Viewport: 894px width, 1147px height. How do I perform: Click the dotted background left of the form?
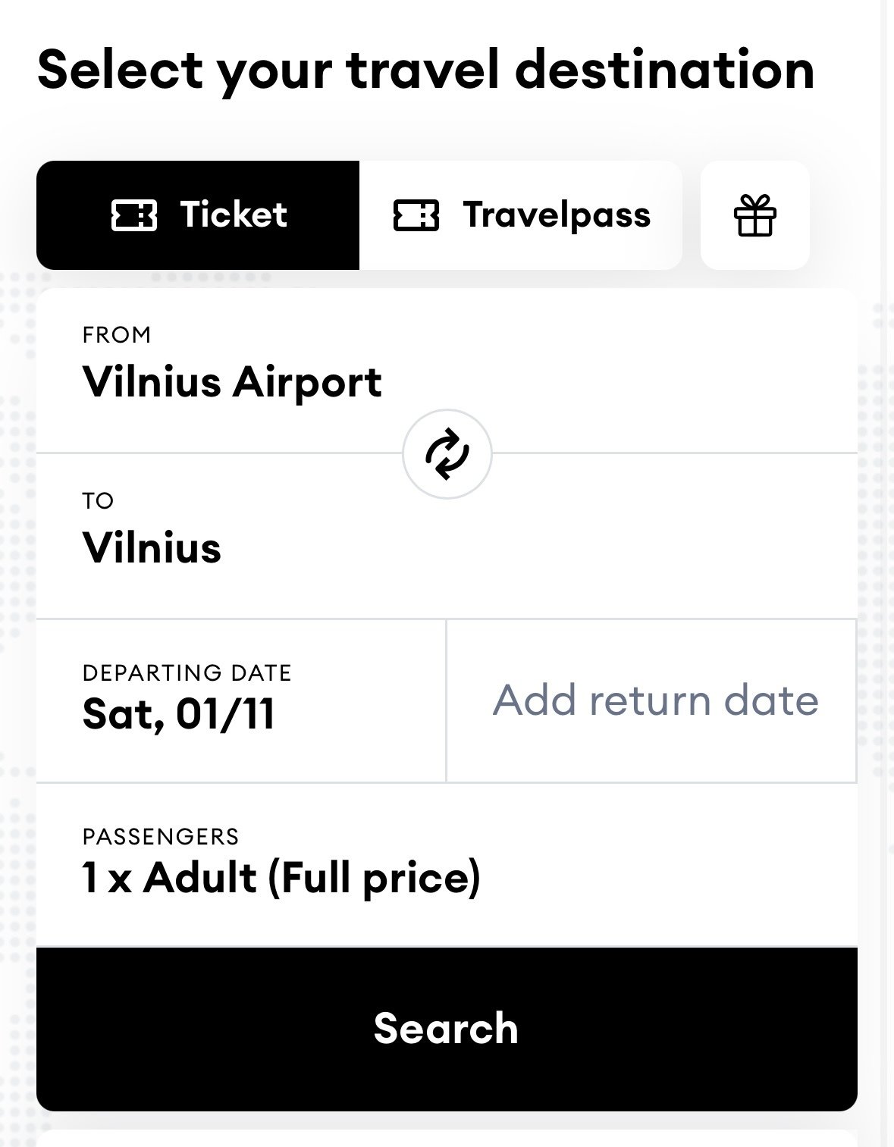pos(17,606)
